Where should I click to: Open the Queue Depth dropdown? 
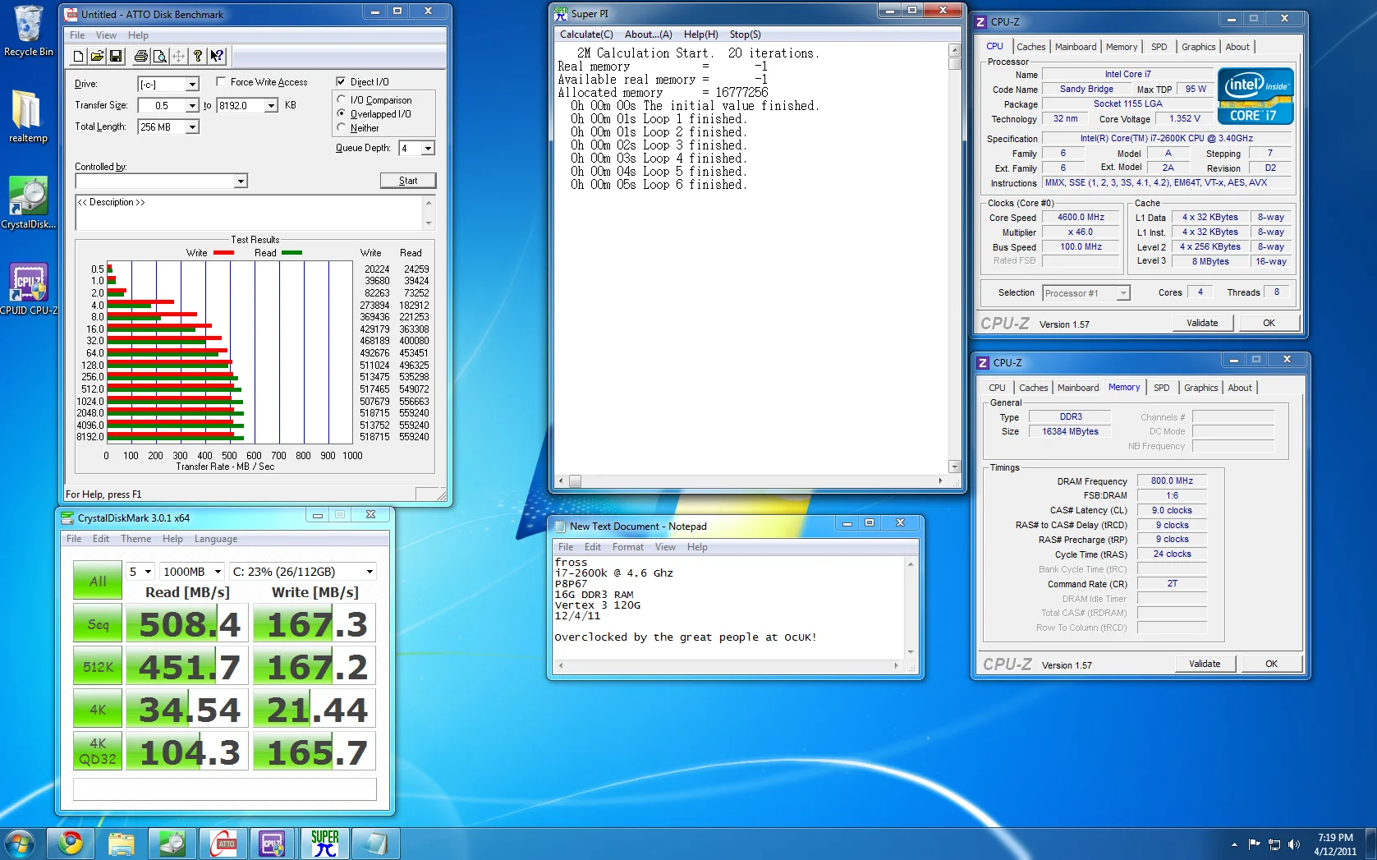point(428,148)
